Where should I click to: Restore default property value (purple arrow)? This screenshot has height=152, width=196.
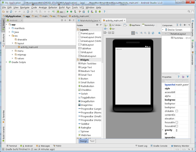tap(183, 77)
